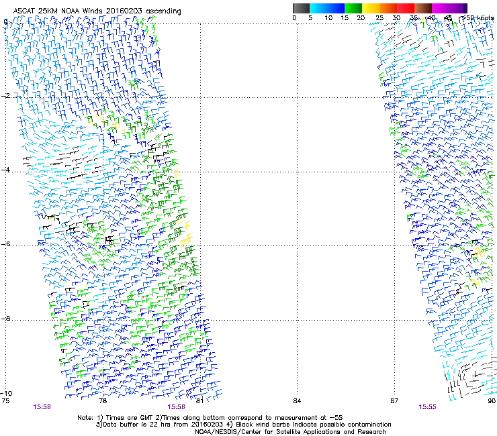Screen dimensions: 497x436
Task: Click the purple time stamp '15:55' on right swath
Action: [x=427, y=407]
